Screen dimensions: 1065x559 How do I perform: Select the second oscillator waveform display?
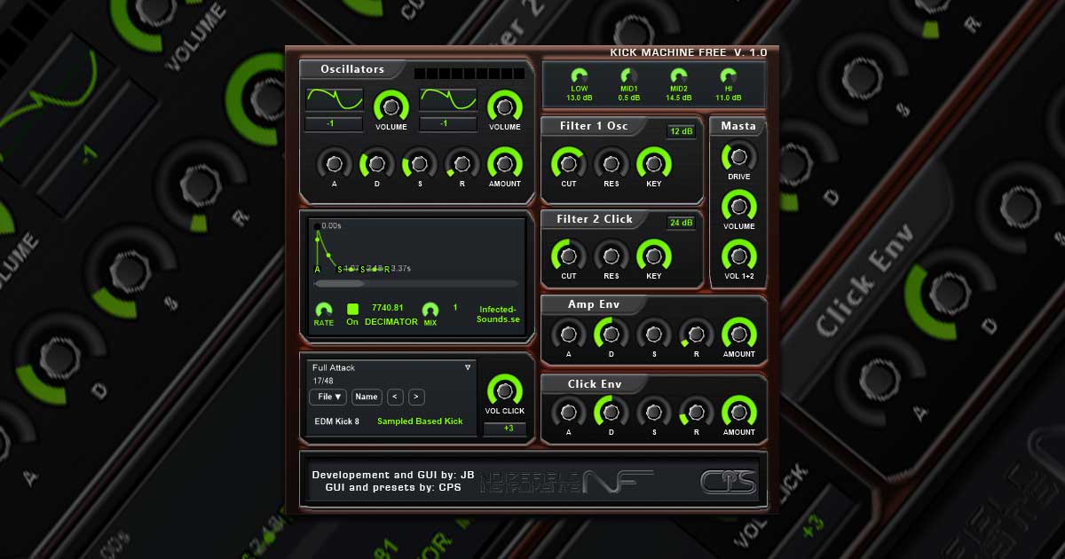448,100
